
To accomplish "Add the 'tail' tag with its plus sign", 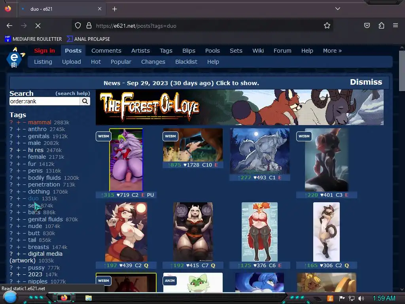I will [x=18, y=240].
